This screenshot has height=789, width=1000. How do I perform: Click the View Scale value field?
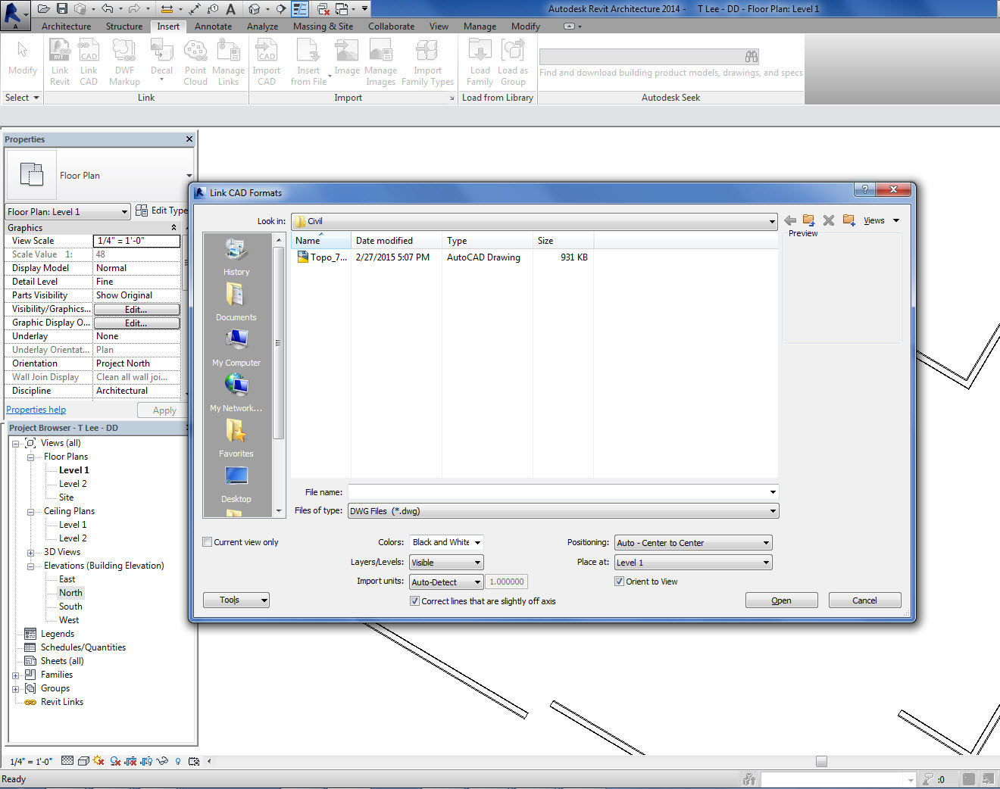(x=136, y=241)
